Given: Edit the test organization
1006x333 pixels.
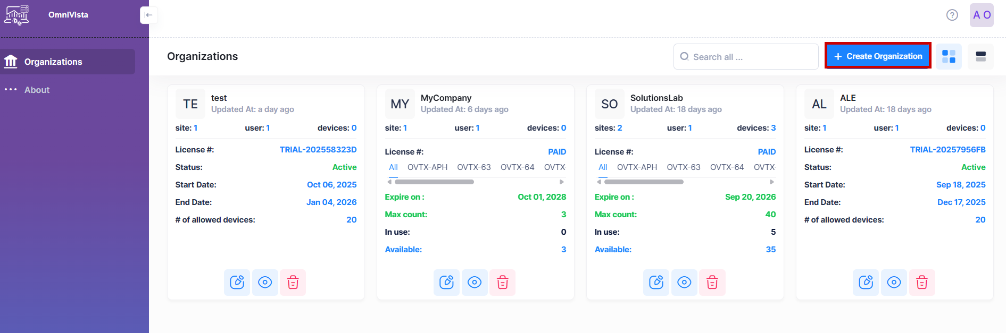Looking at the screenshot, I should (x=237, y=282).
